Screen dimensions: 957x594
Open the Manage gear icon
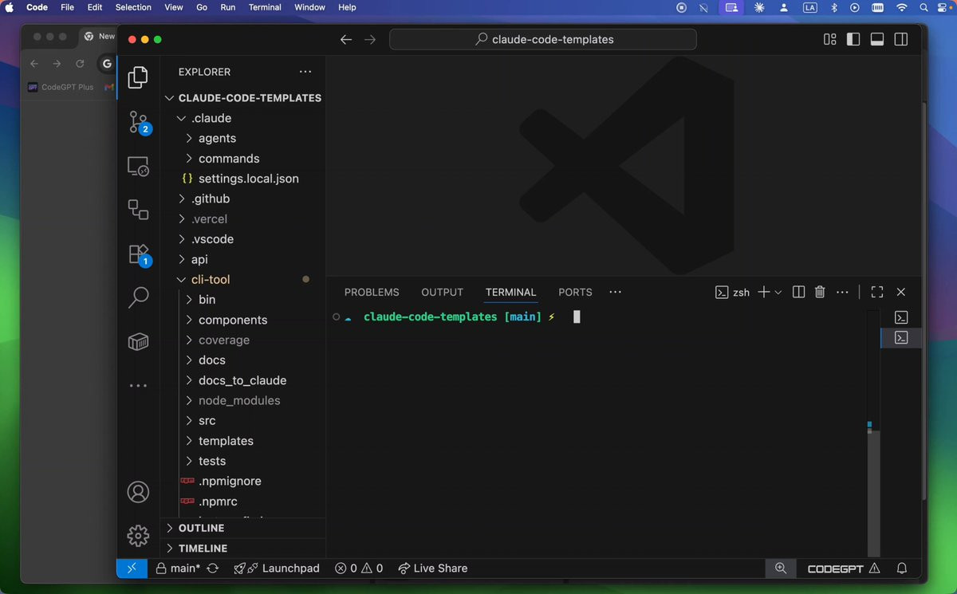(138, 536)
